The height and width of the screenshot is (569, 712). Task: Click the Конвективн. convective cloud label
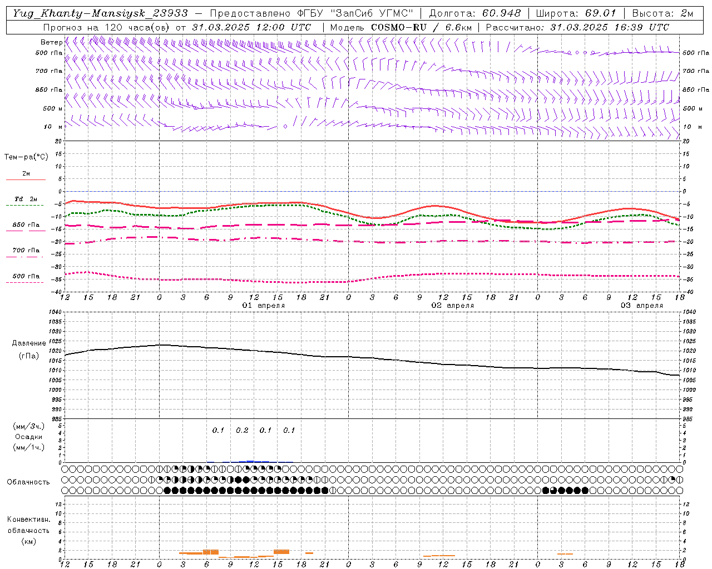[28, 520]
